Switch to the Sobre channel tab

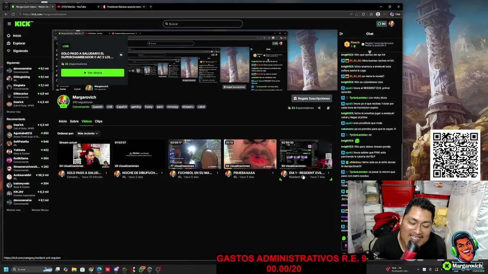[74, 121]
